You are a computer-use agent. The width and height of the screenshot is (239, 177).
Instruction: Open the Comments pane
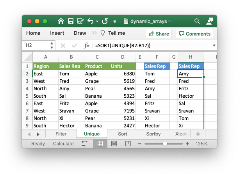(194, 34)
